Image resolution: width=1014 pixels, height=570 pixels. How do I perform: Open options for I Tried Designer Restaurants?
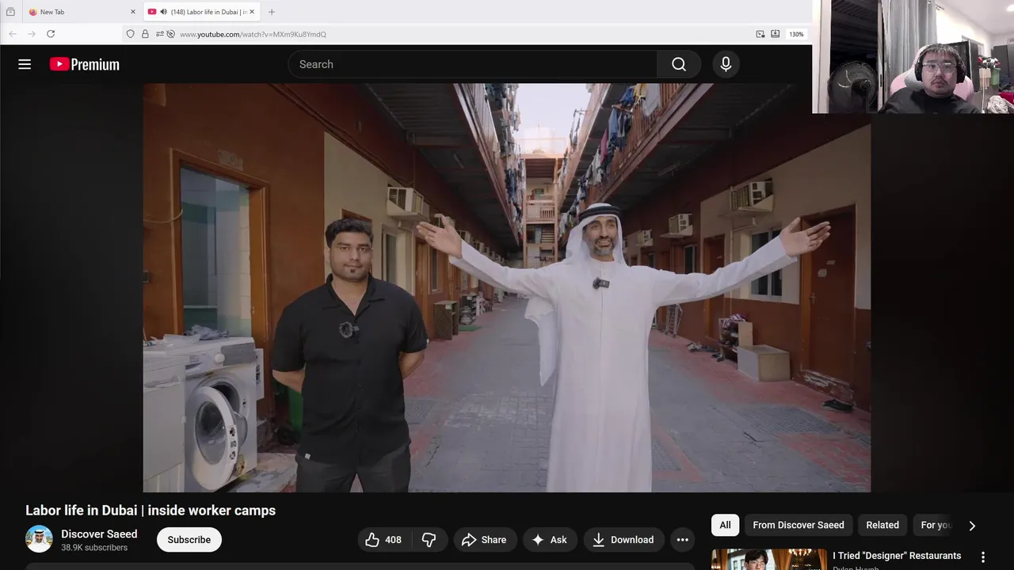pyautogui.click(x=983, y=557)
